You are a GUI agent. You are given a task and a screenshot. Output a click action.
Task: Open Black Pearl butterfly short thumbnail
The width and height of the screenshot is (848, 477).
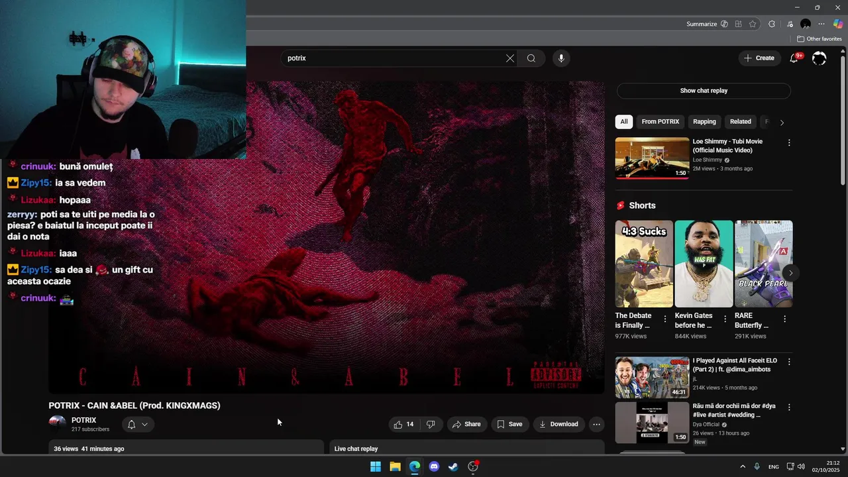coord(764,264)
